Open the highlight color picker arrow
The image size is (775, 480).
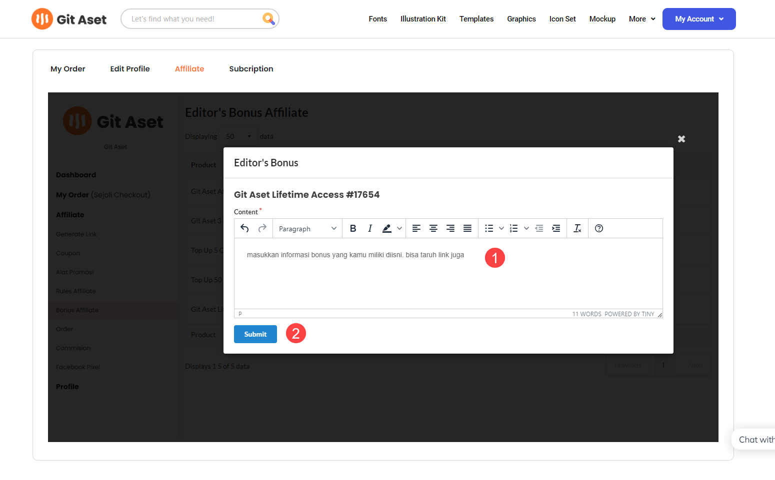tap(399, 228)
